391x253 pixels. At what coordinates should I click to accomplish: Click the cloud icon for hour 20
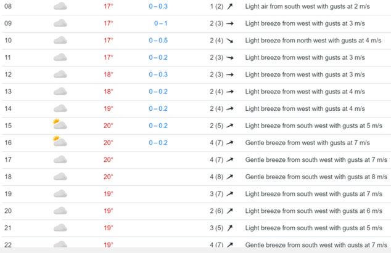(x=60, y=211)
